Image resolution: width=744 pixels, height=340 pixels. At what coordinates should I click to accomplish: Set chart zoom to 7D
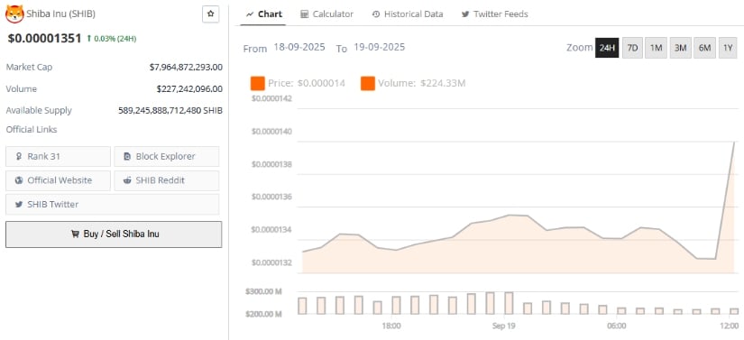tap(632, 48)
